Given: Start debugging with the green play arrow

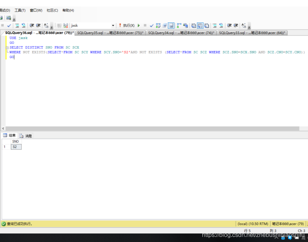Looking at the screenshot, I should pyautogui.click(x=139, y=25).
